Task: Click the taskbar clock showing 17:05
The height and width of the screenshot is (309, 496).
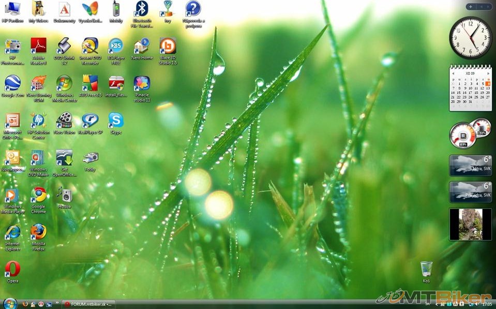Action: pyautogui.click(x=487, y=304)
